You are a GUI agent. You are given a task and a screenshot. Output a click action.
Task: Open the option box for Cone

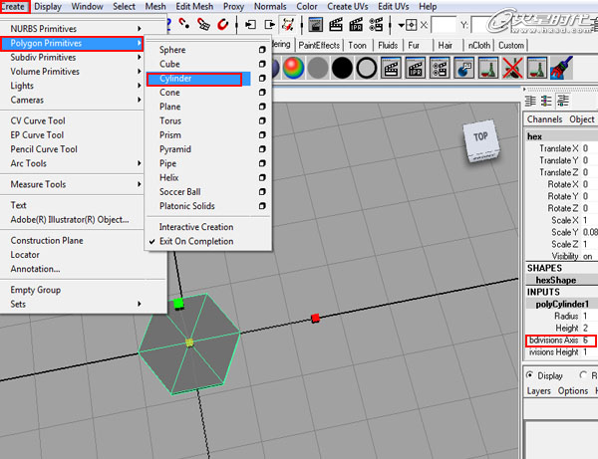pyautogui.click(x=262, y=93)
